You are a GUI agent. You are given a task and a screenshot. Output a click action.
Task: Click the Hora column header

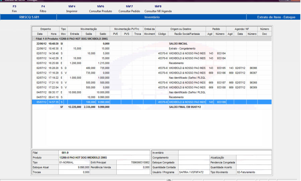click(54, 34)
